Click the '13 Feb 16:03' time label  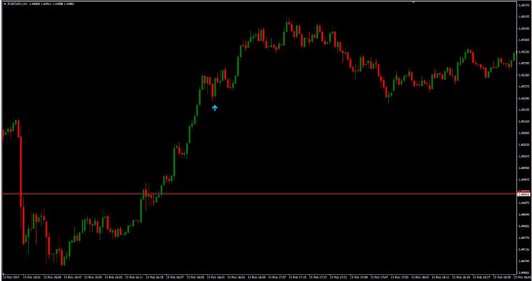coord(114,277)
